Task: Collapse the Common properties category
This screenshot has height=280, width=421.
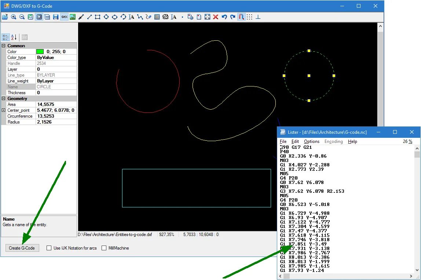Action: 3,45
